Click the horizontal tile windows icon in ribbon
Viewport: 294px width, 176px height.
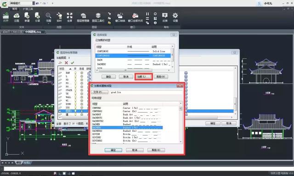147,18
